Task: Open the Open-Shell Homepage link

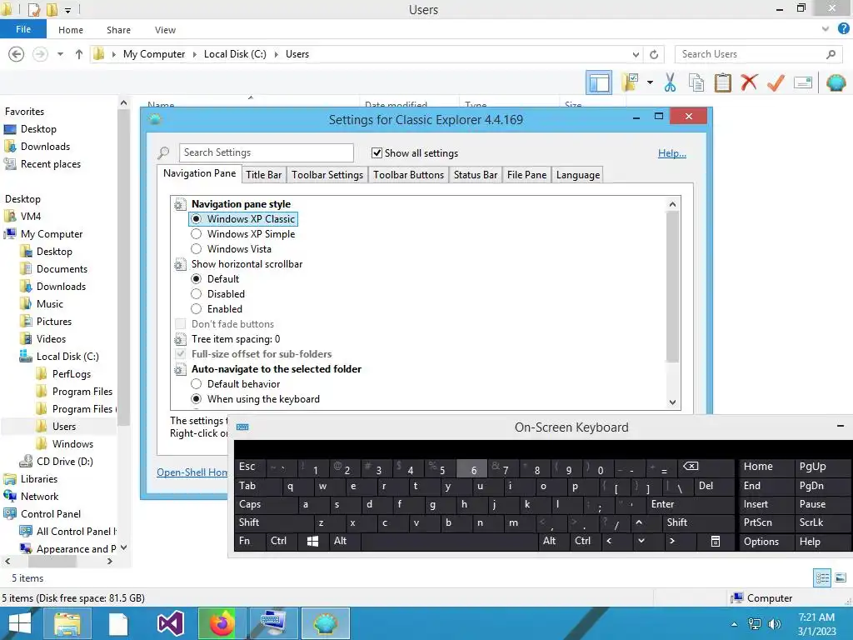Action: 192,472
